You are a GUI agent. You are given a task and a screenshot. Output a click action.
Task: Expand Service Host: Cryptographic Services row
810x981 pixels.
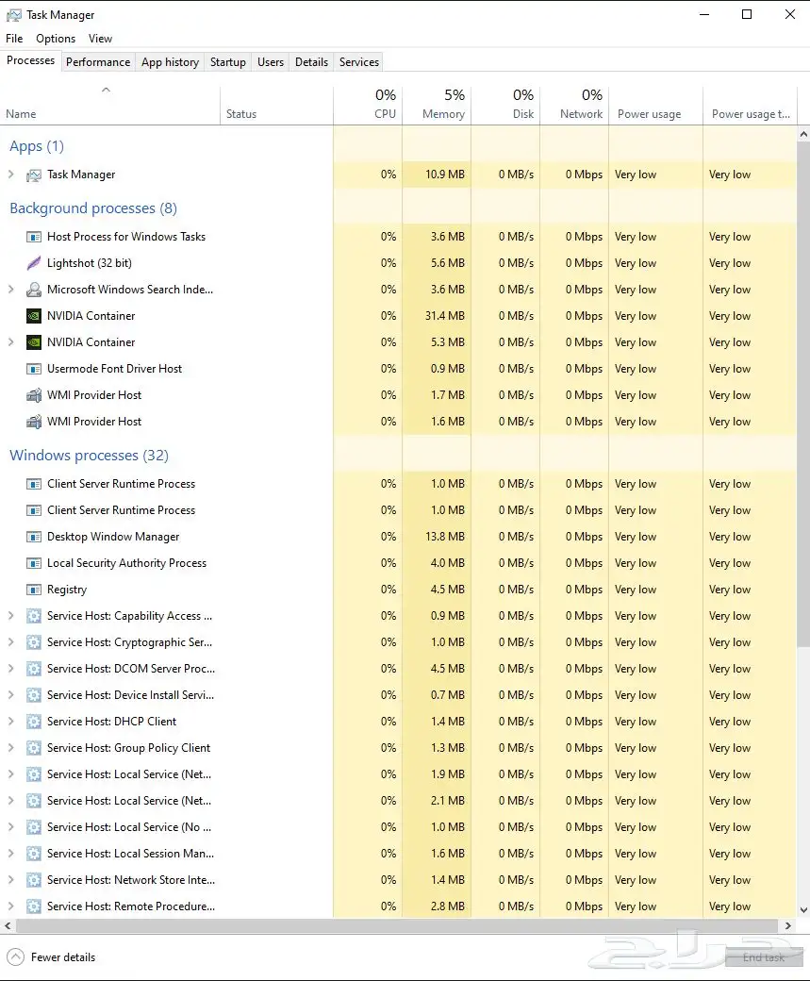click(x=10, y=642)
